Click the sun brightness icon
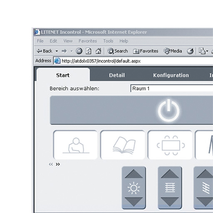 point(134,188)
